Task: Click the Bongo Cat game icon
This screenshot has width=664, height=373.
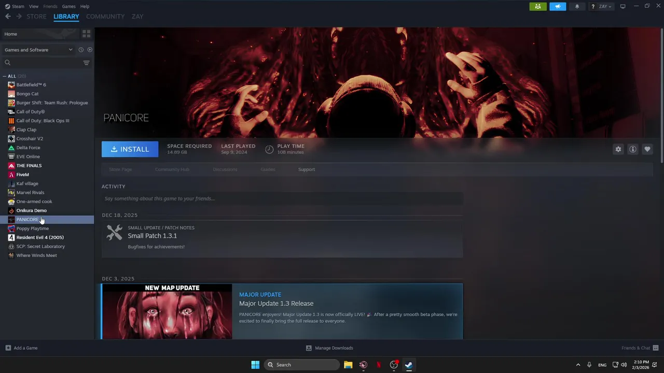Action: click(11, 94)
